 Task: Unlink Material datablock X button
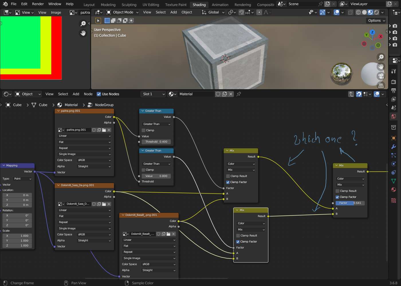(231, 94)
